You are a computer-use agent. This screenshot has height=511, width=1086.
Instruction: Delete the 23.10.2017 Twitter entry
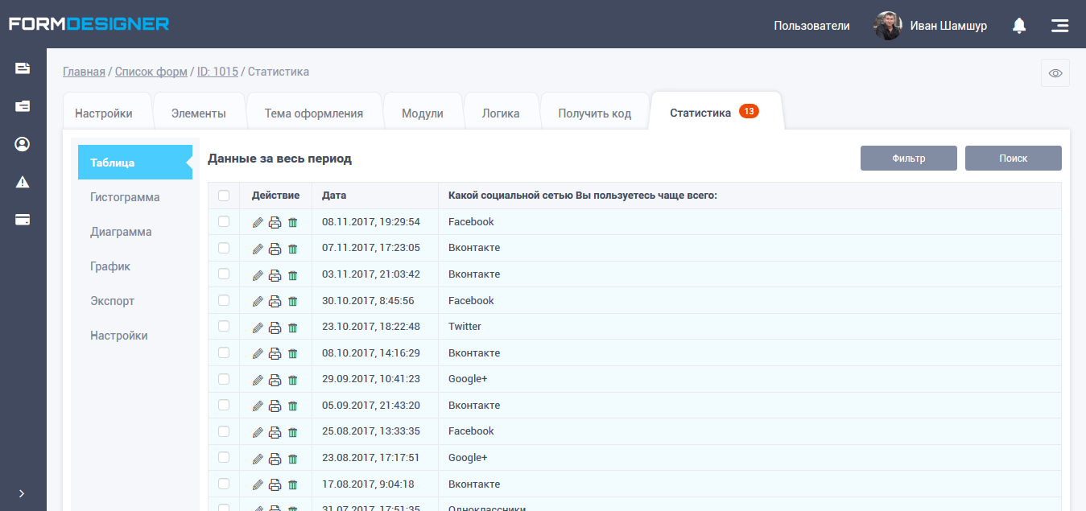coord(293,328)
